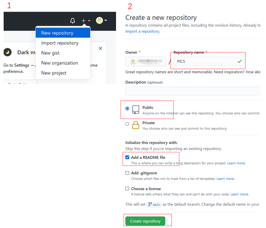Open the Owner selector dropdown
266x228 pixels.
pyautogui.click(x=146, y=61)
